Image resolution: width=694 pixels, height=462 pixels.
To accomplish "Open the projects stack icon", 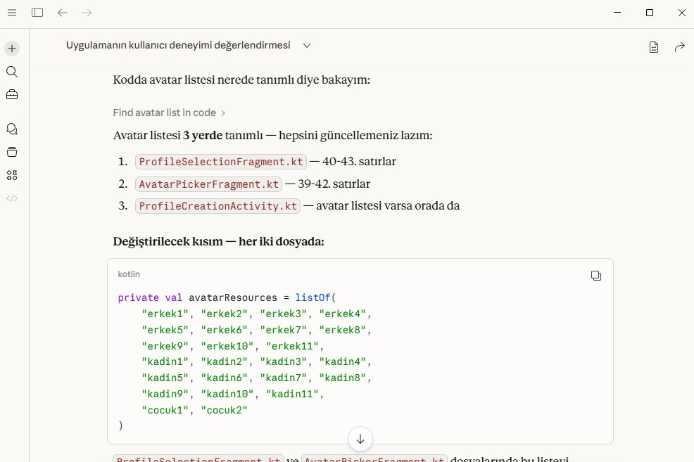I will (x=12, y=152).
